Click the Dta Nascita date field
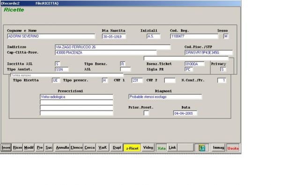Viewport: 281px width, 185px height. 114,37
